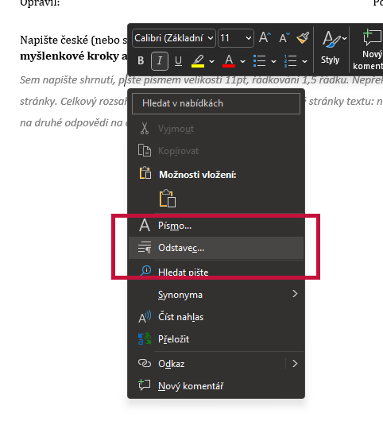Open the Styly styles gallery
383x433 pixels.
332,48
